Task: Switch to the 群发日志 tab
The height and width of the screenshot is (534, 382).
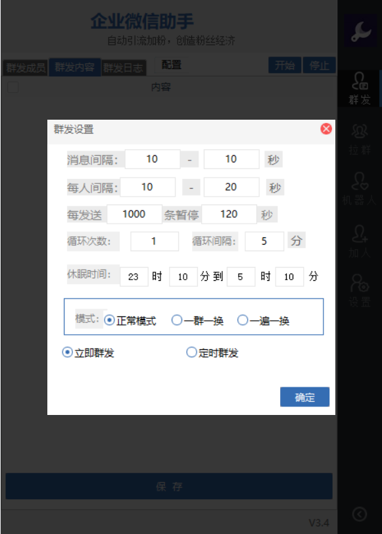Action: [x=124, y=68]
